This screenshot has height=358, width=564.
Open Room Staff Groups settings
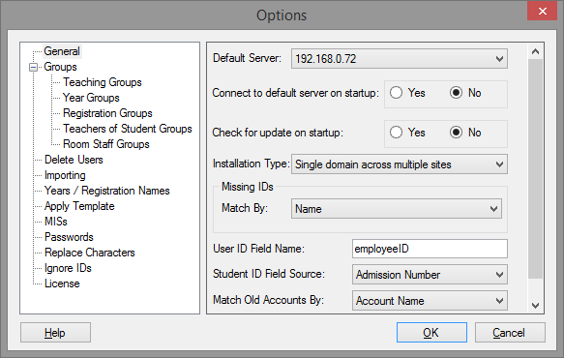click(106, 144)
